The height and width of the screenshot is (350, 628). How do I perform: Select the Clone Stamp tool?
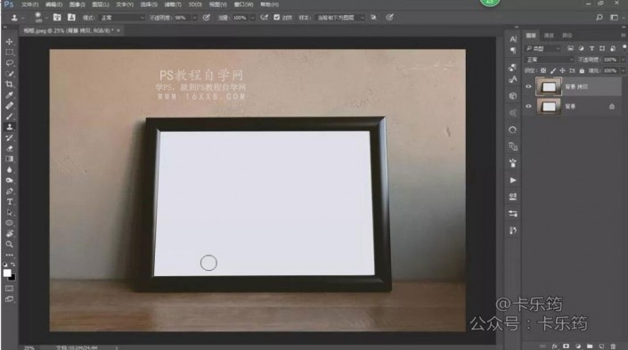pyautogui.click(x=9, y=127)
